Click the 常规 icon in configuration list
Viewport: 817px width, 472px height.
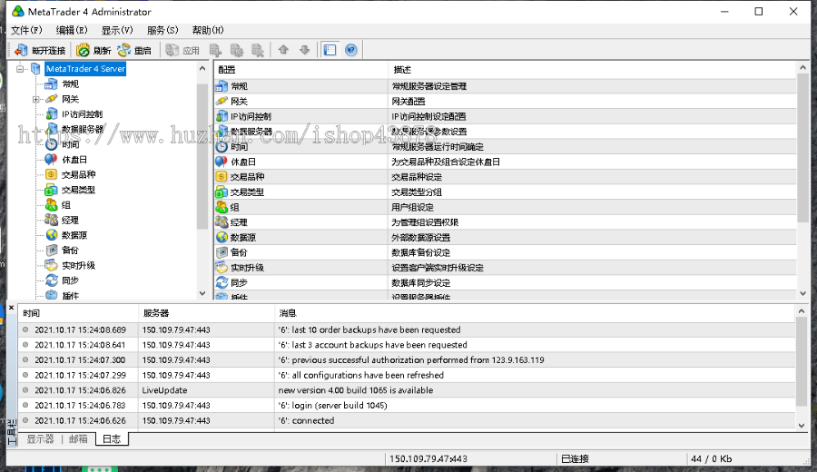click(x=222, y=86)
